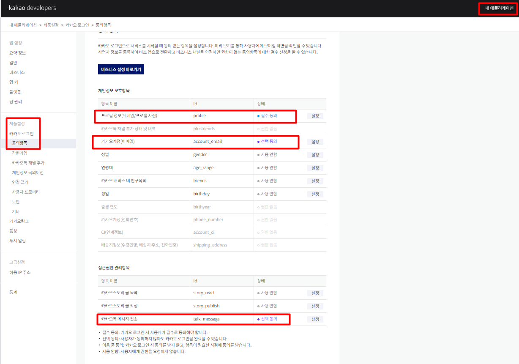Select 동의항목 in the sidebar submenu
The image size is (519, 364).
tap(19, 143)
